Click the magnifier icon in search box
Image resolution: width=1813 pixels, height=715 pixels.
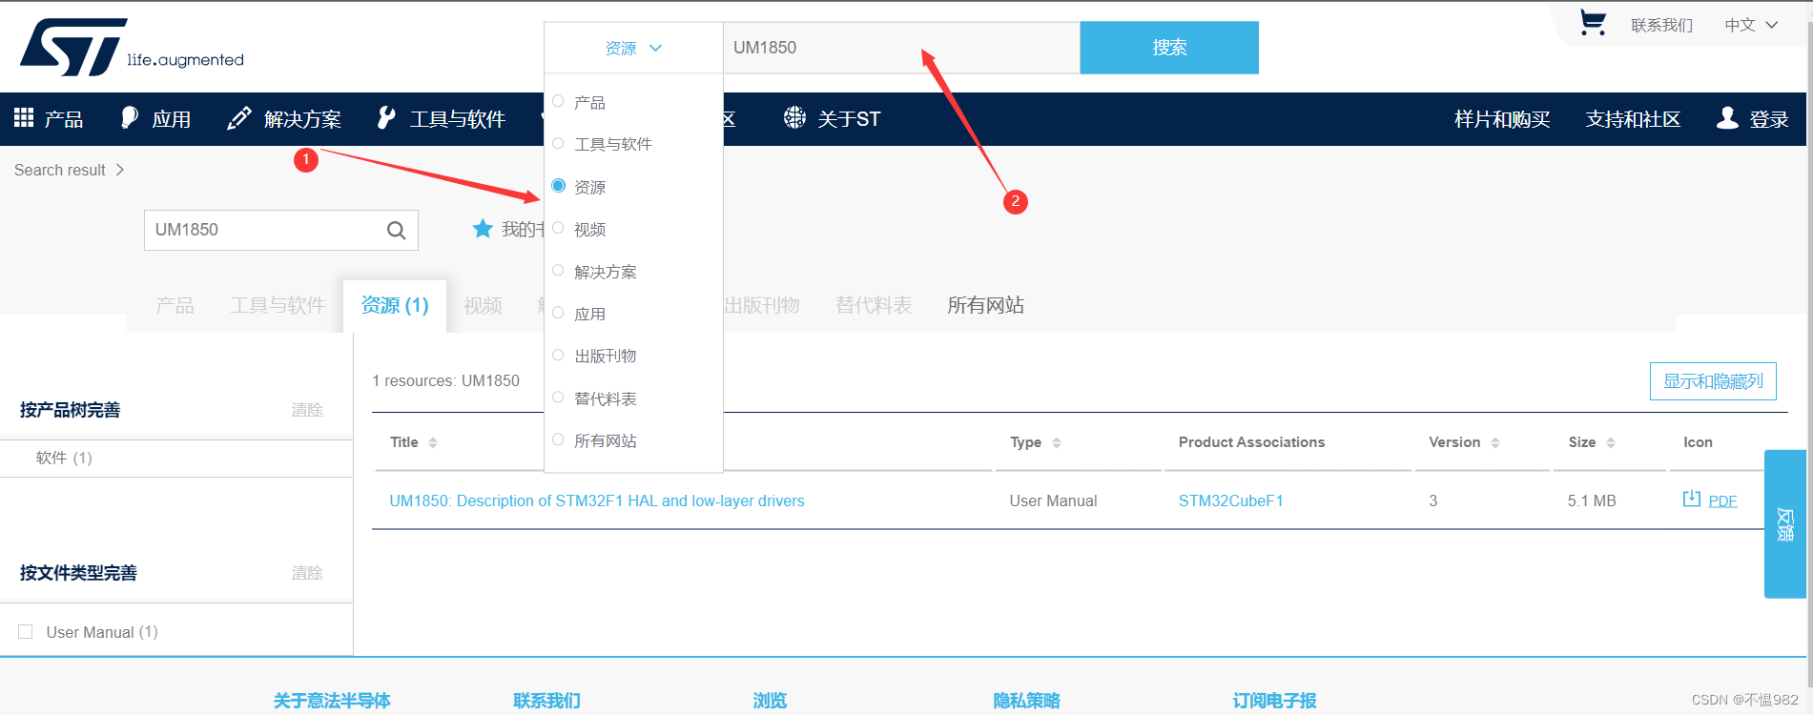click(x=397, y=230)
